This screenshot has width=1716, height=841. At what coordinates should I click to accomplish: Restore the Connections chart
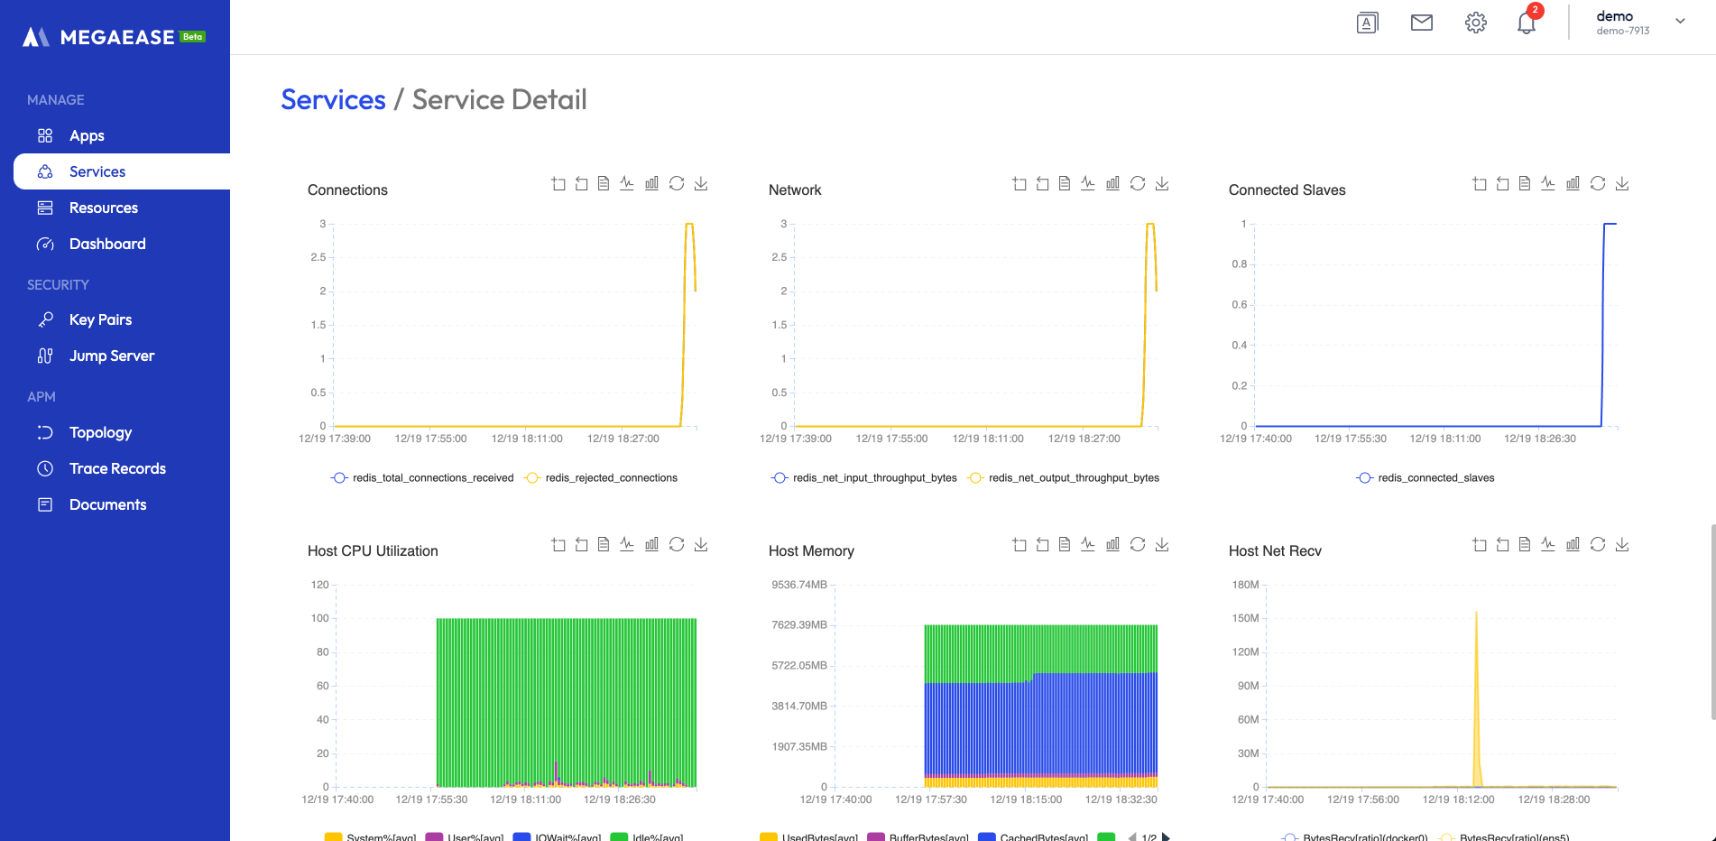677,183
